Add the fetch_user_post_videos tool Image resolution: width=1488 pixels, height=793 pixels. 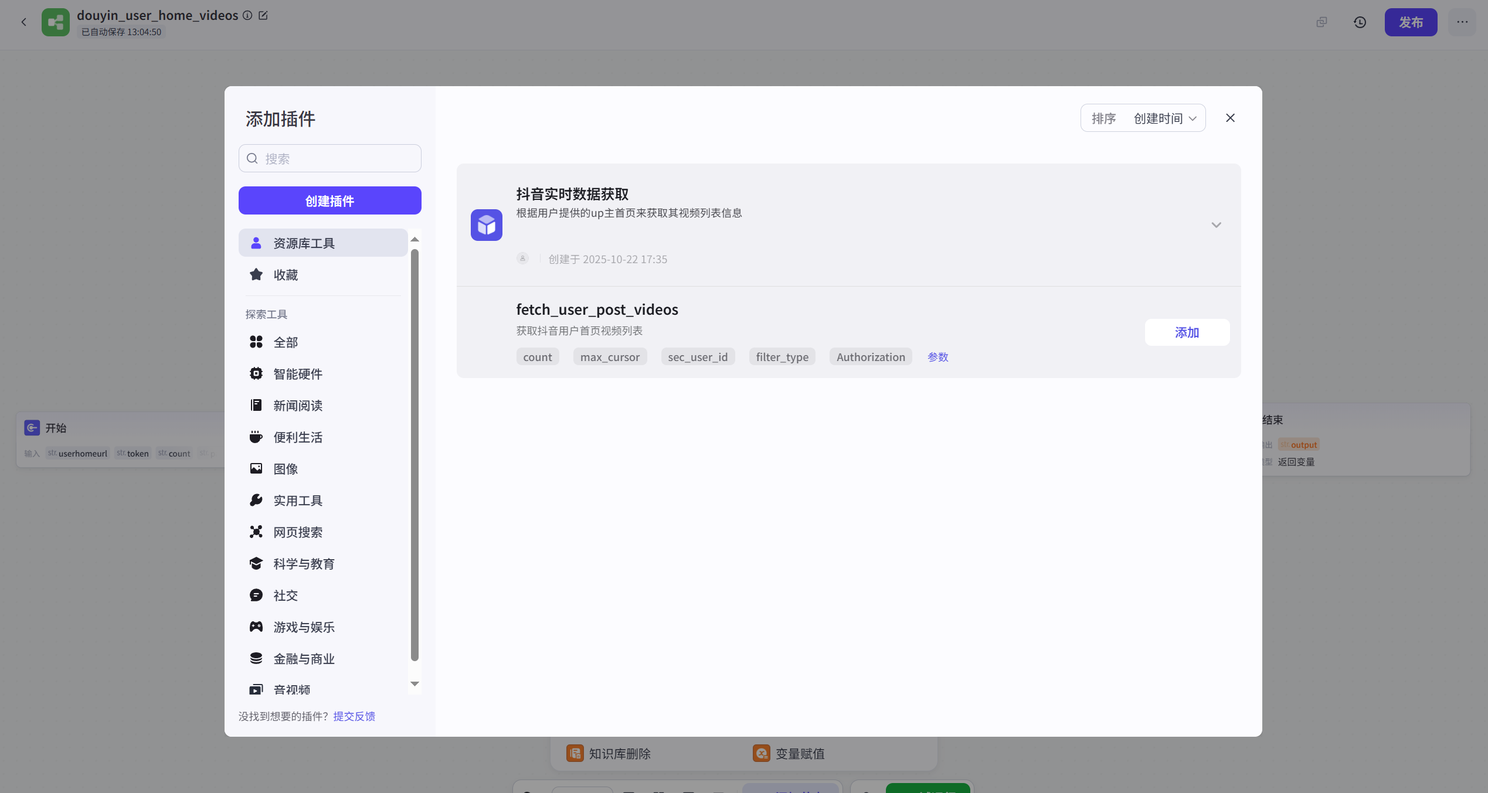click(1187, 332)
